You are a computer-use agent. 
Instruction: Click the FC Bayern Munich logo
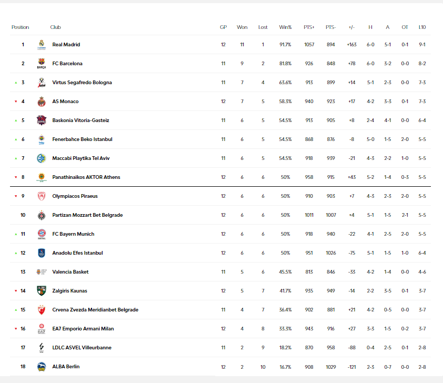pos(42,234)
